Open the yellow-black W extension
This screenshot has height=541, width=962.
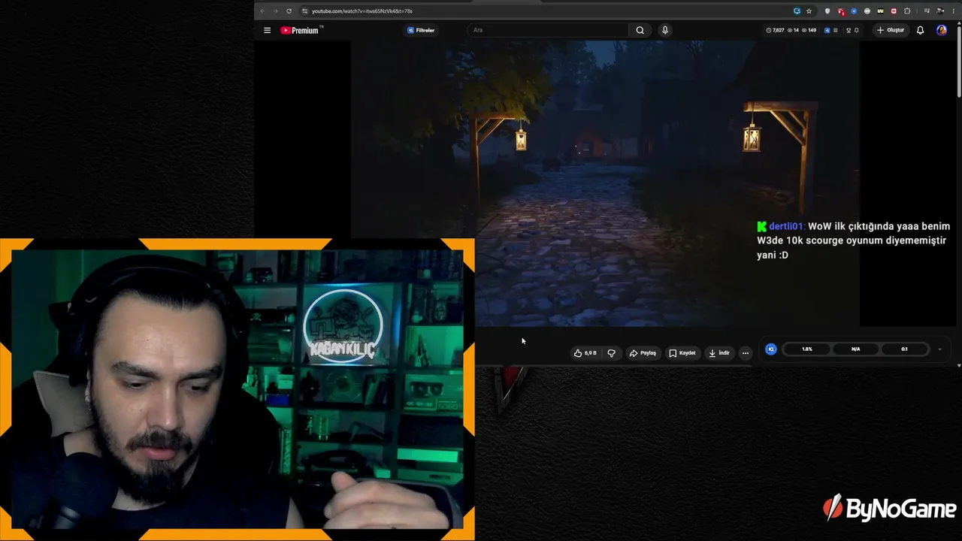tap(880, 11)
